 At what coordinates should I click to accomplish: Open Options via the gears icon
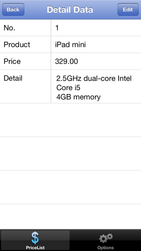click(x=106, y=238)
